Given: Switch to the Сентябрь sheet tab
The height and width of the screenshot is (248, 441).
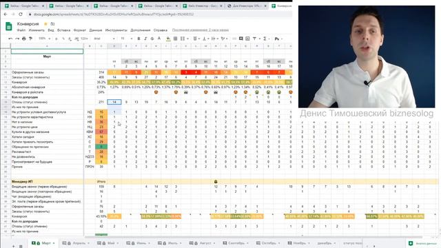Looking at the screenshot, I should pyautogui.click(x=236, y=243).
